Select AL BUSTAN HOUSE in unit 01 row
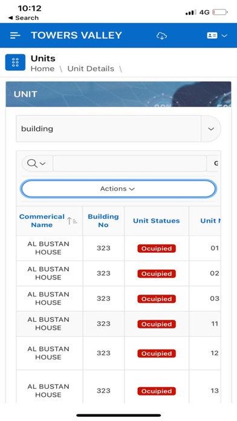This screenshot has width=237, height=421. click(x=48, y=248)
